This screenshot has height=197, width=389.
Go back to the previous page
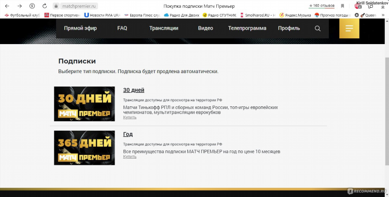click(x=7, y=6)
